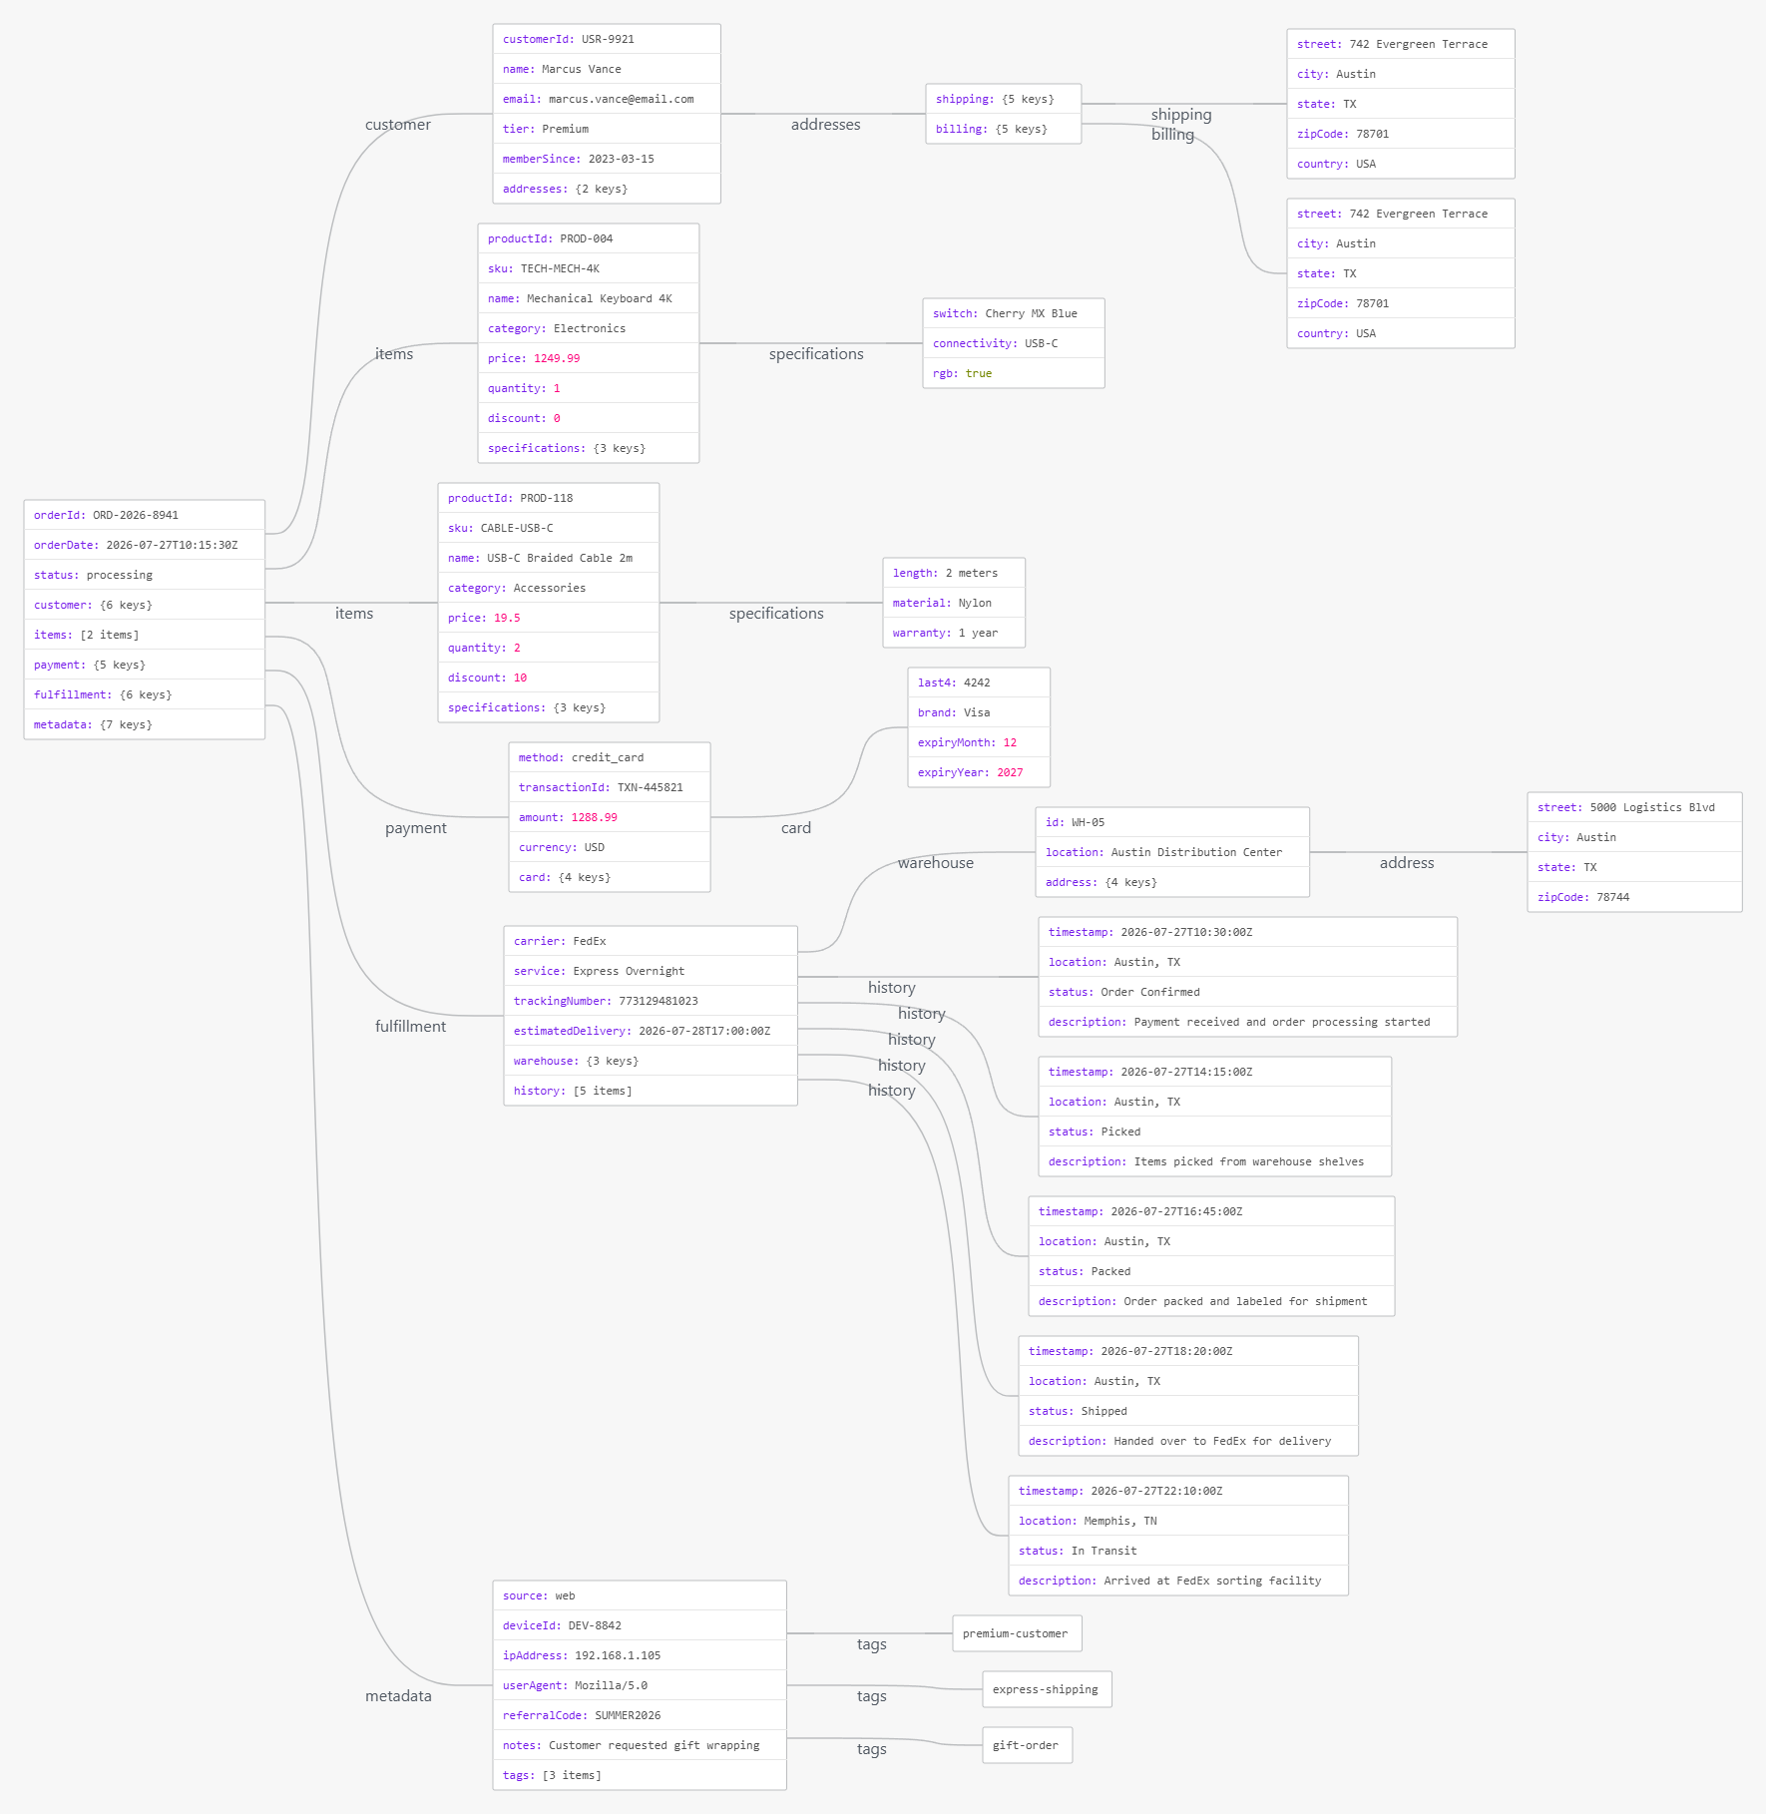Click carrier: FedEx row
Screen dimensions: 1766x1814
point(651,941)
